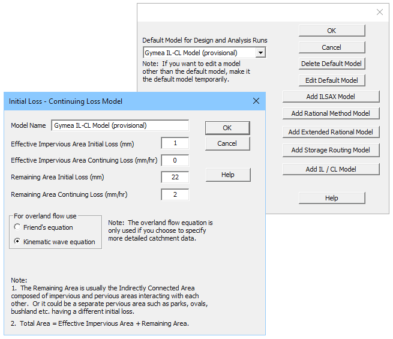Click OK in the background model dialog
This screenshot has width=393, height=339.
332,31
